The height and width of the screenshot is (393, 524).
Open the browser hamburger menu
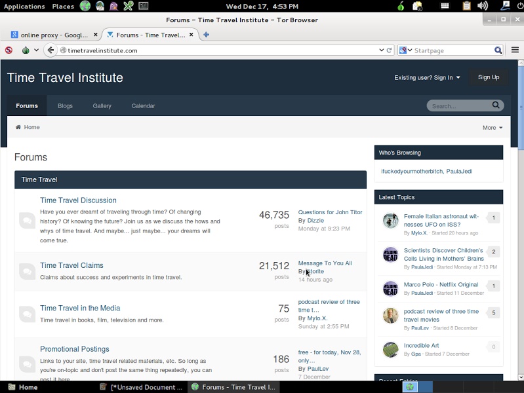[x=515, y=50]
